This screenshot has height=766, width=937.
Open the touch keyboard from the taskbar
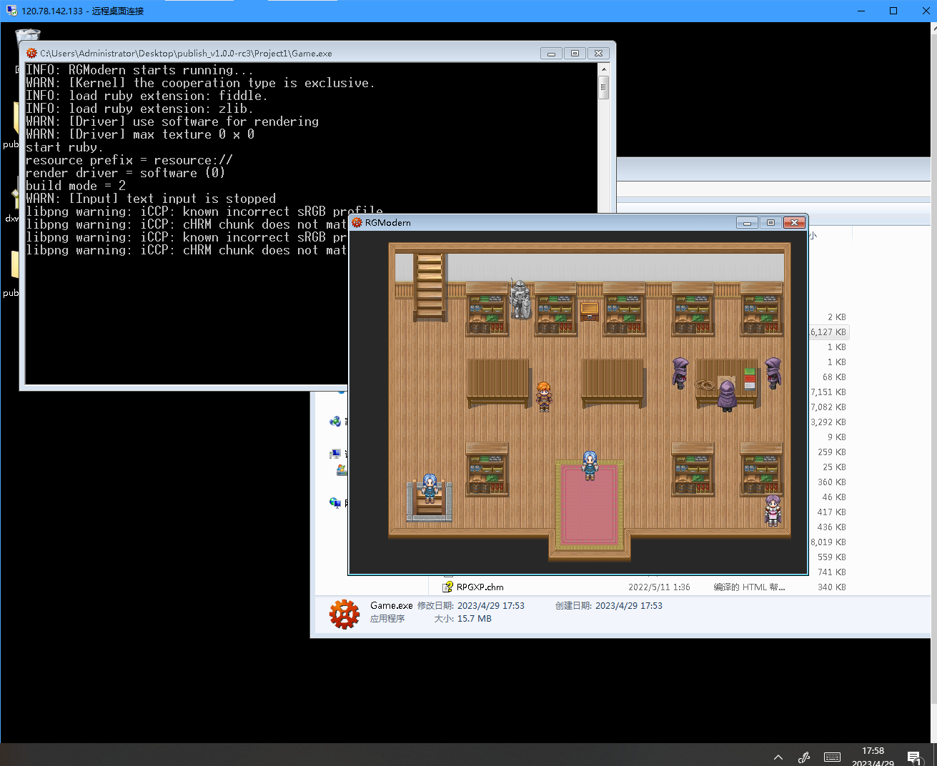pyautogui.click(x=832, y=757)
